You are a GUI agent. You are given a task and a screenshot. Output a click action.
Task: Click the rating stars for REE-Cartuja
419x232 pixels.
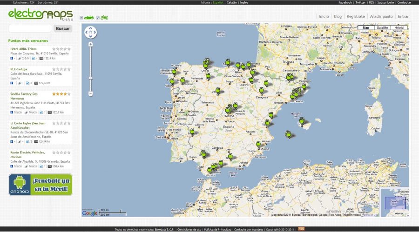(61, 69)
